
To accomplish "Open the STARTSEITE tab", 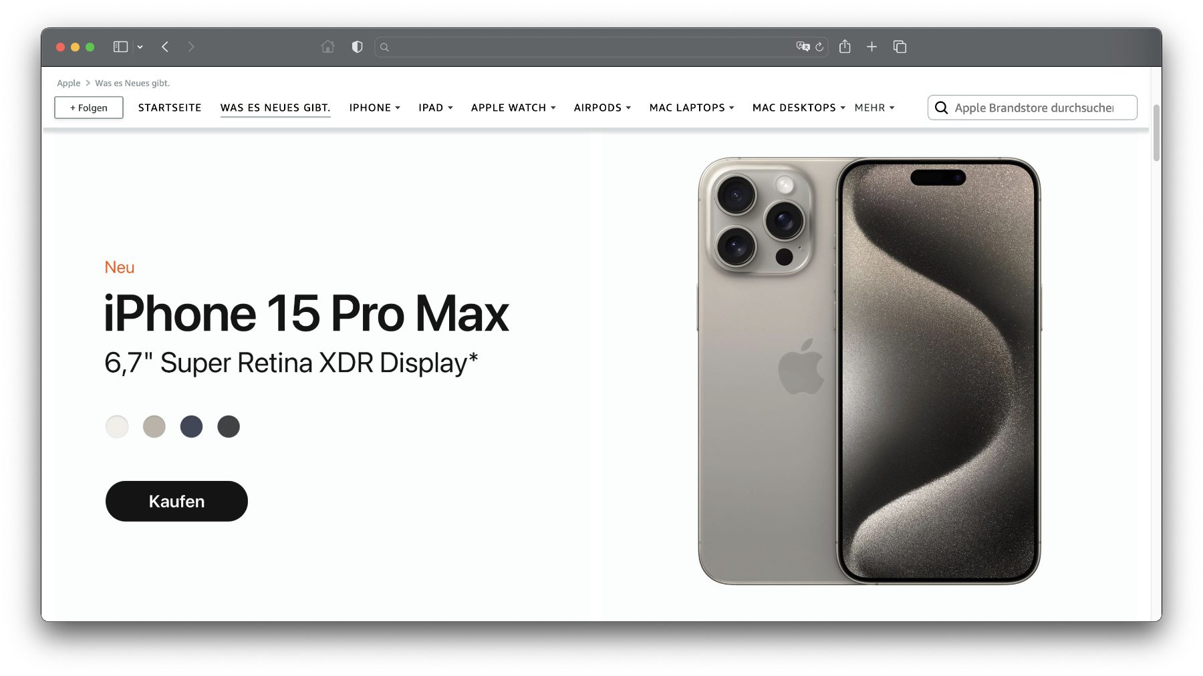I will click(x=170, y=108).
